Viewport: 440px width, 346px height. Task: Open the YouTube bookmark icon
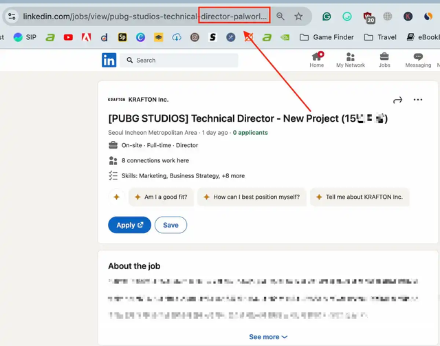68,37
